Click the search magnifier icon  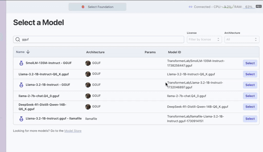[x=17, y=39]
